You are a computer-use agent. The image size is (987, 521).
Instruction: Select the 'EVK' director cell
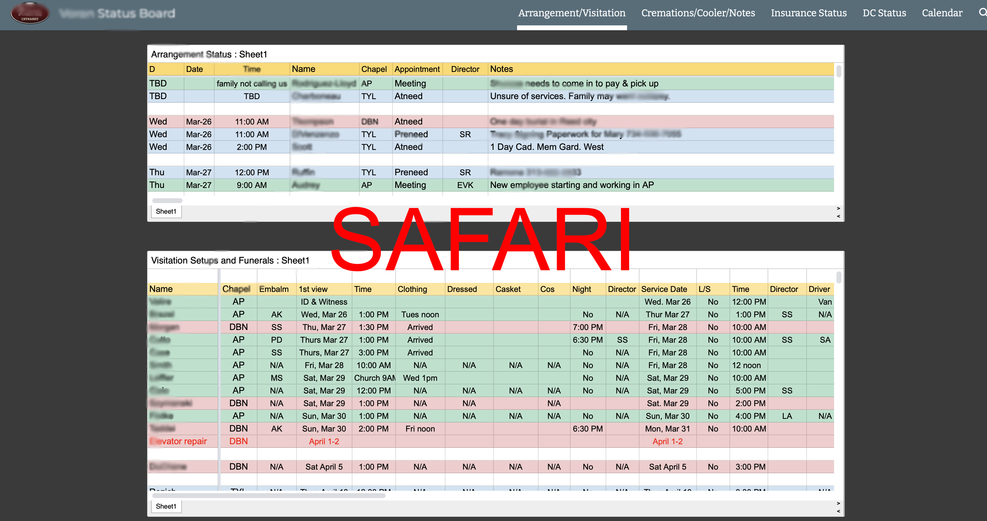[x=465, y=185]
